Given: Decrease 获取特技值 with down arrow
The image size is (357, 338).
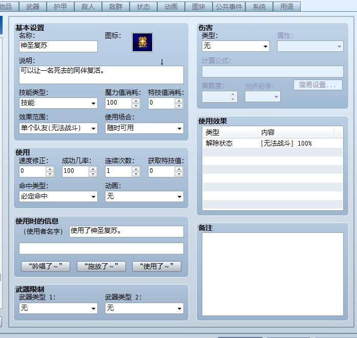Looking at the screenshot, I should point(179,174).
